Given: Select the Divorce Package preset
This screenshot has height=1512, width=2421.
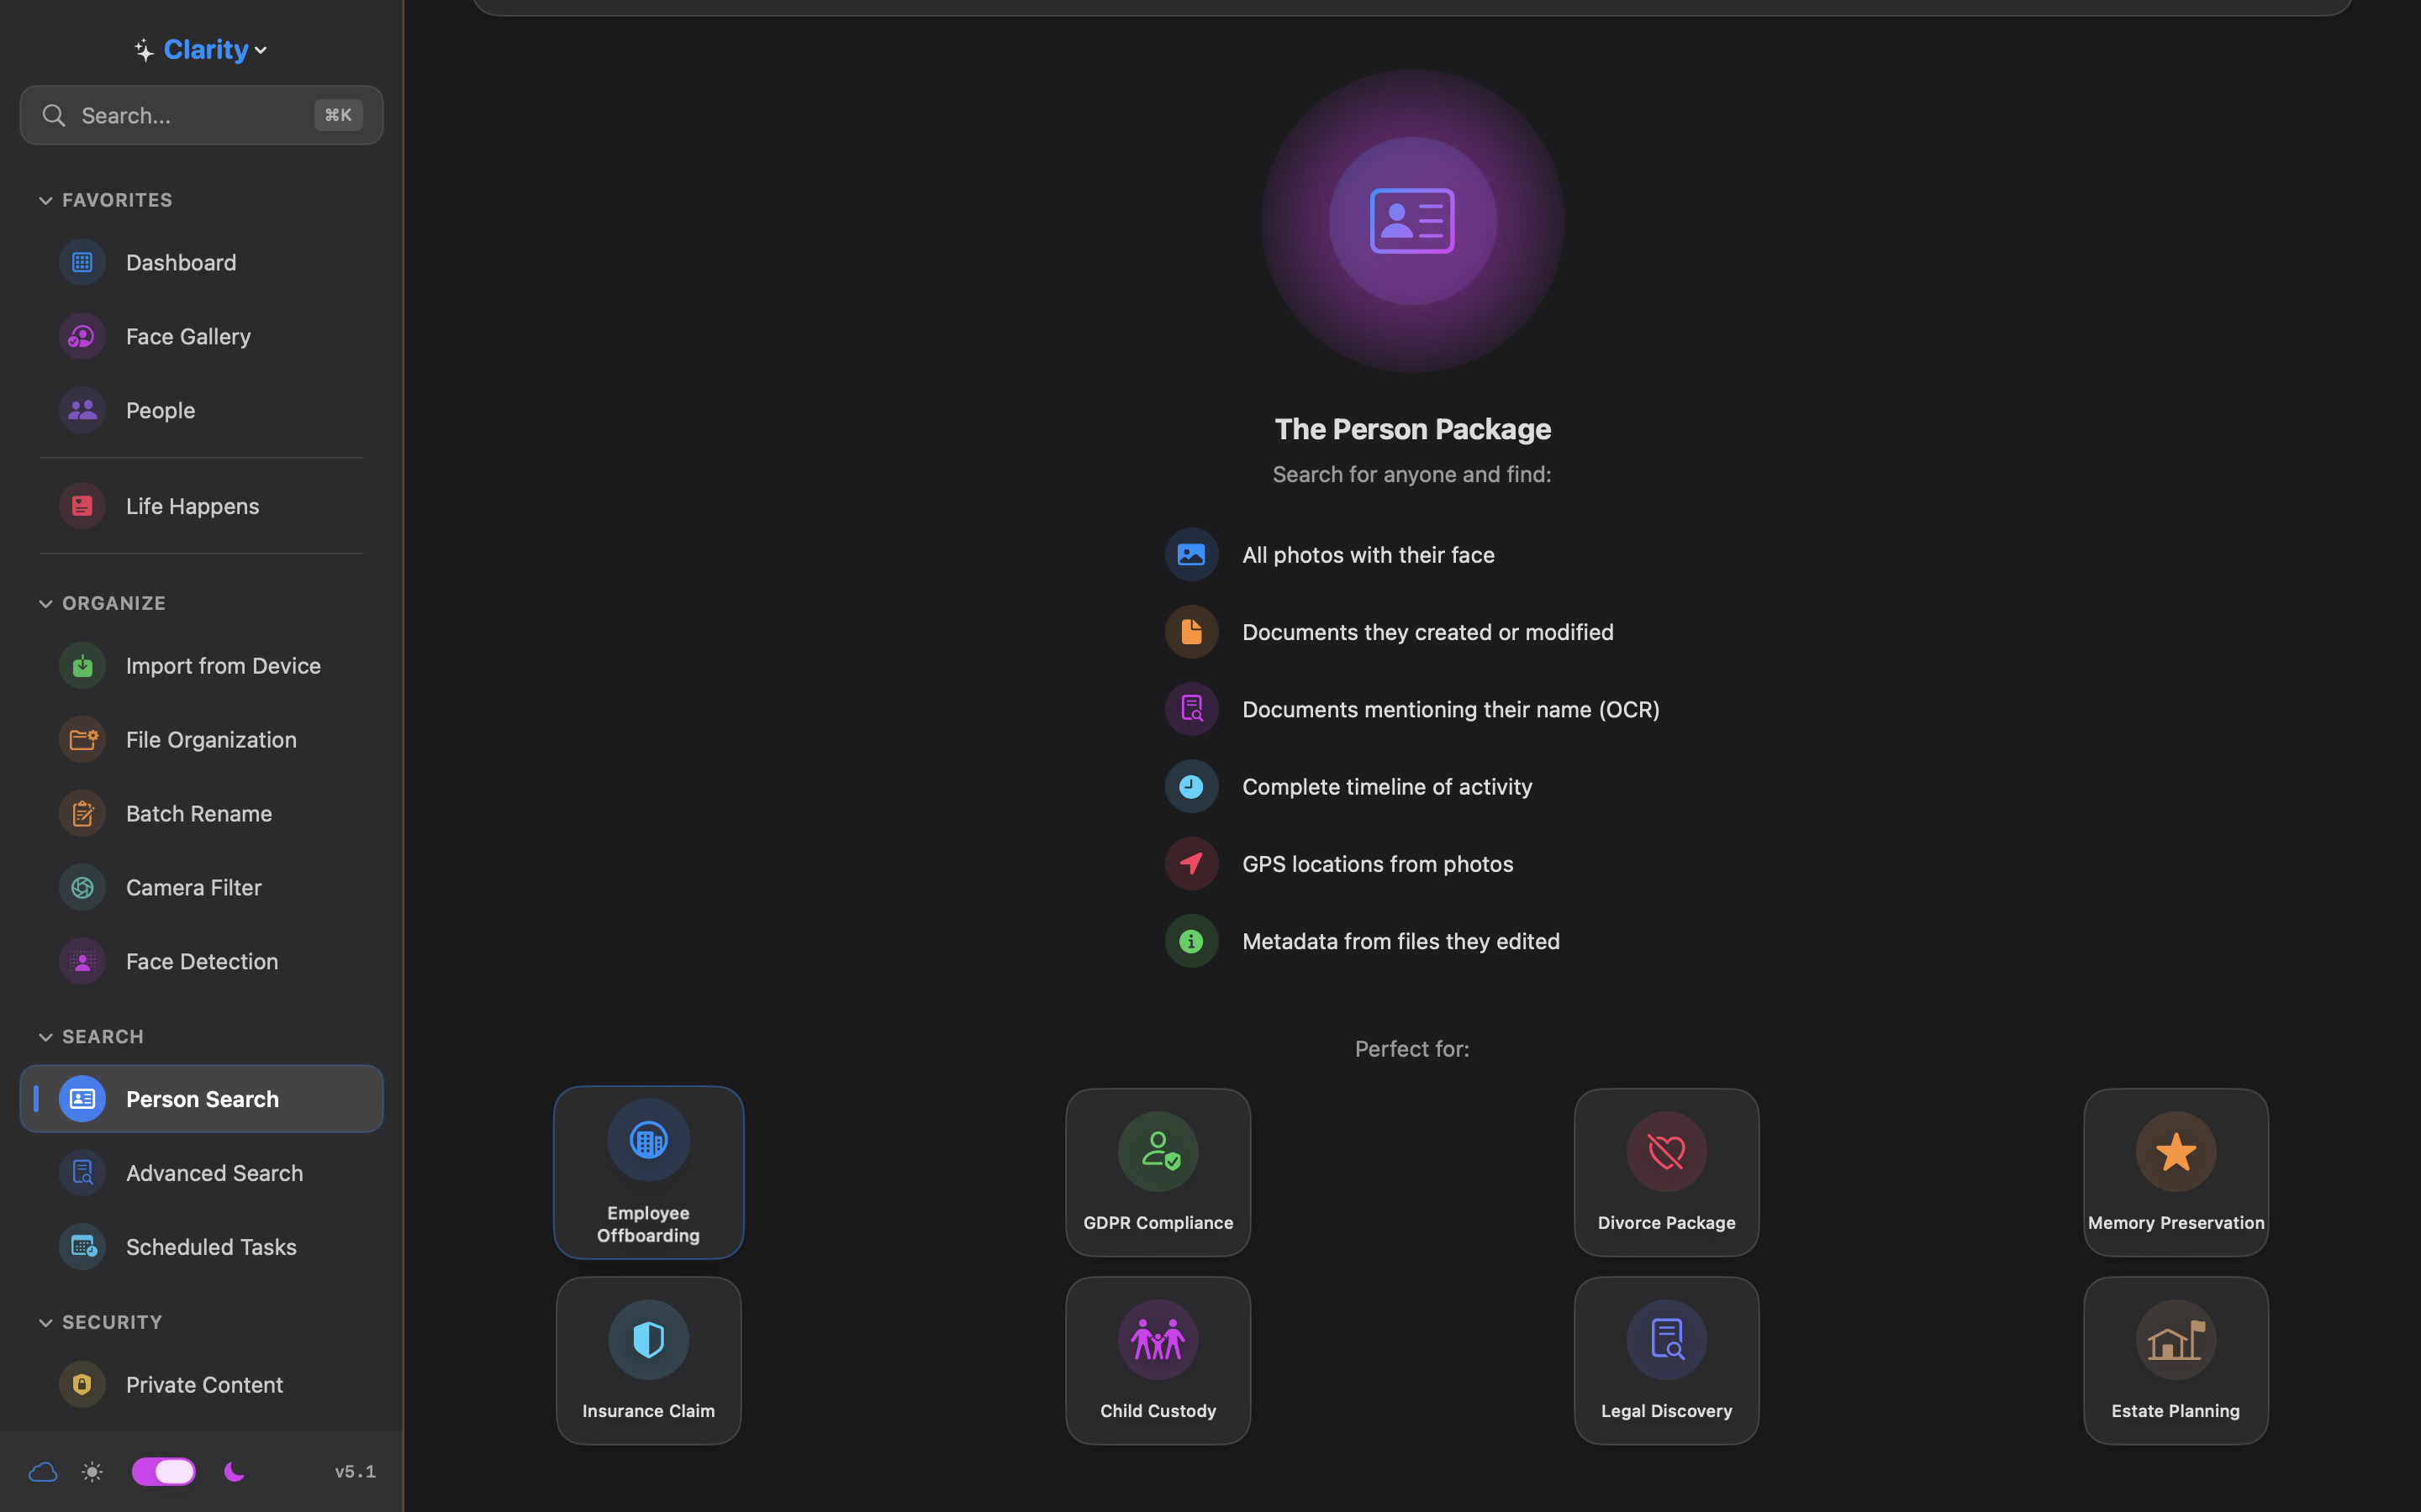Looking at the screenshot, I should point(1664,1172).
